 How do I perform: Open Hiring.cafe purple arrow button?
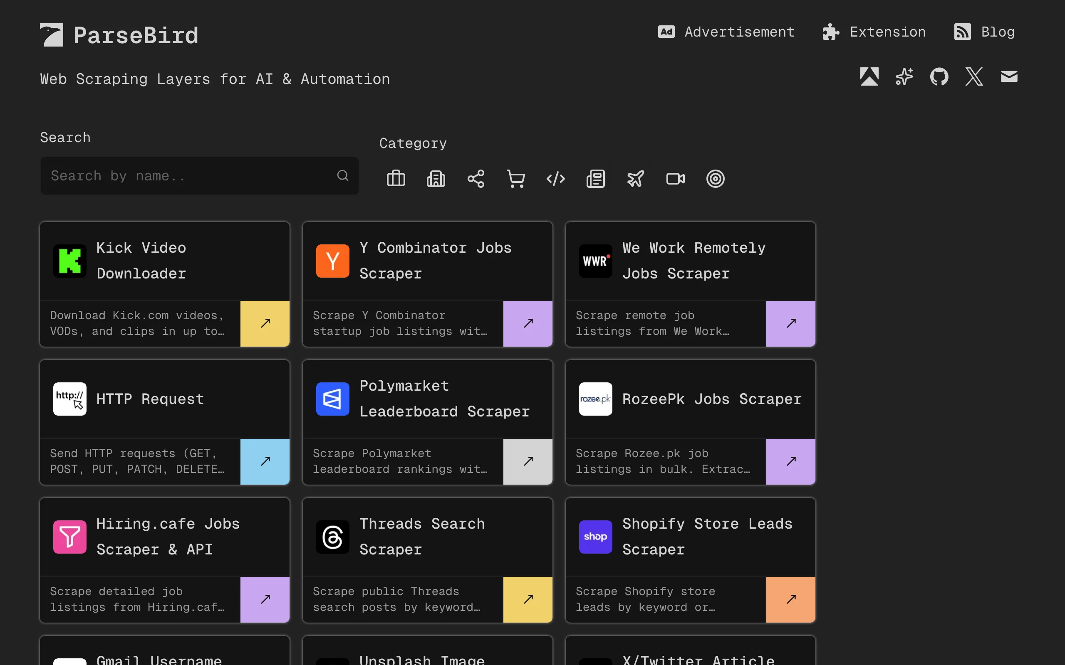coord(265,599)
